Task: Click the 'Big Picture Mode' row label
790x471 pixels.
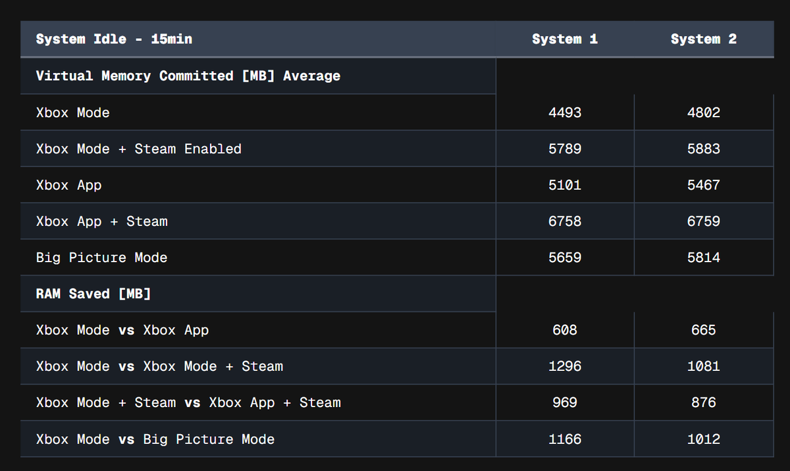Action: [102, 258]
